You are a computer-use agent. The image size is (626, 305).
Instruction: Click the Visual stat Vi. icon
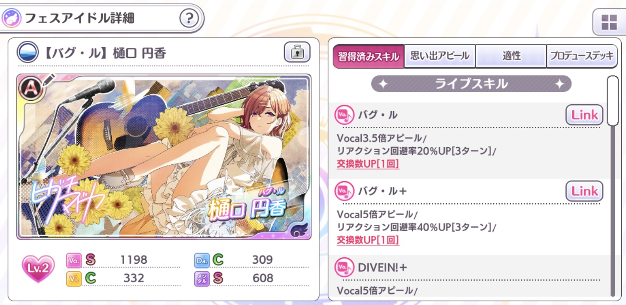pyautogui.click(x=73, y=278)
